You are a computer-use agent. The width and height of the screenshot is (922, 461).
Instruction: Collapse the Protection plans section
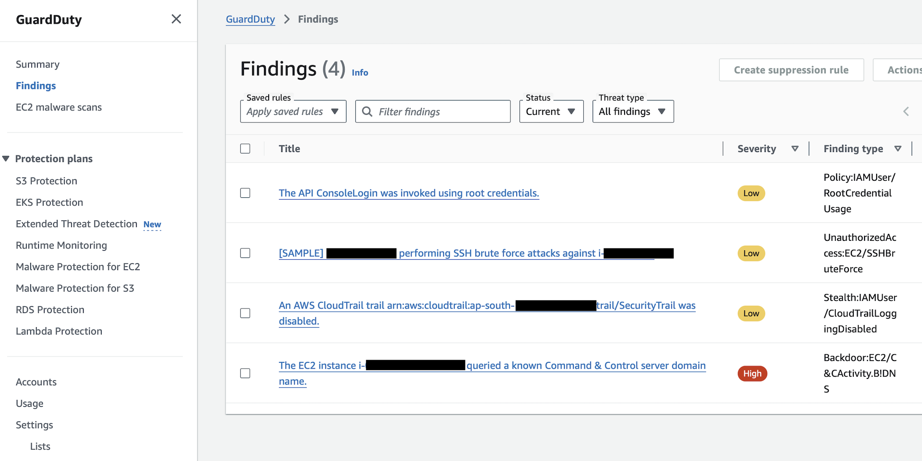[6, 158]
